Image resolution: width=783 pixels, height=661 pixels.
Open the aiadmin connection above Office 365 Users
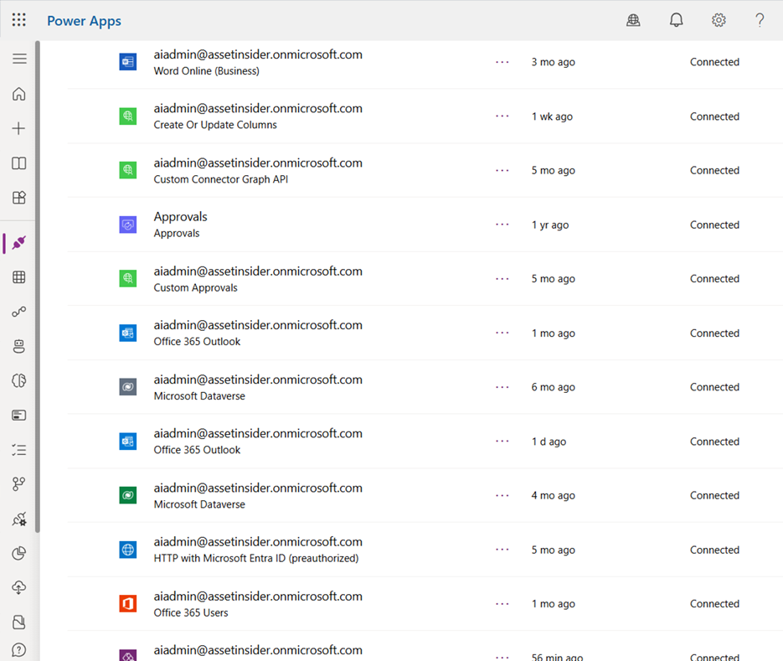click(x=258, y=596)
